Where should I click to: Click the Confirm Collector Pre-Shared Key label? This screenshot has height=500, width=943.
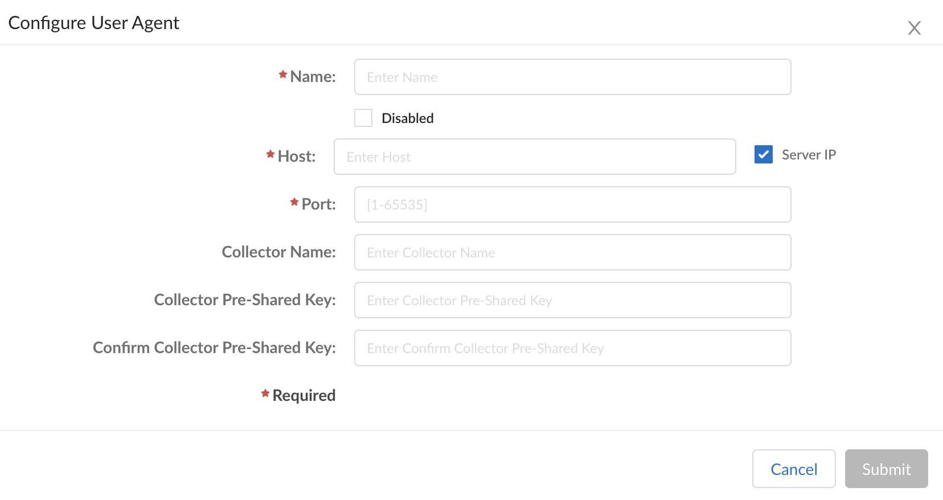point(214,348)
